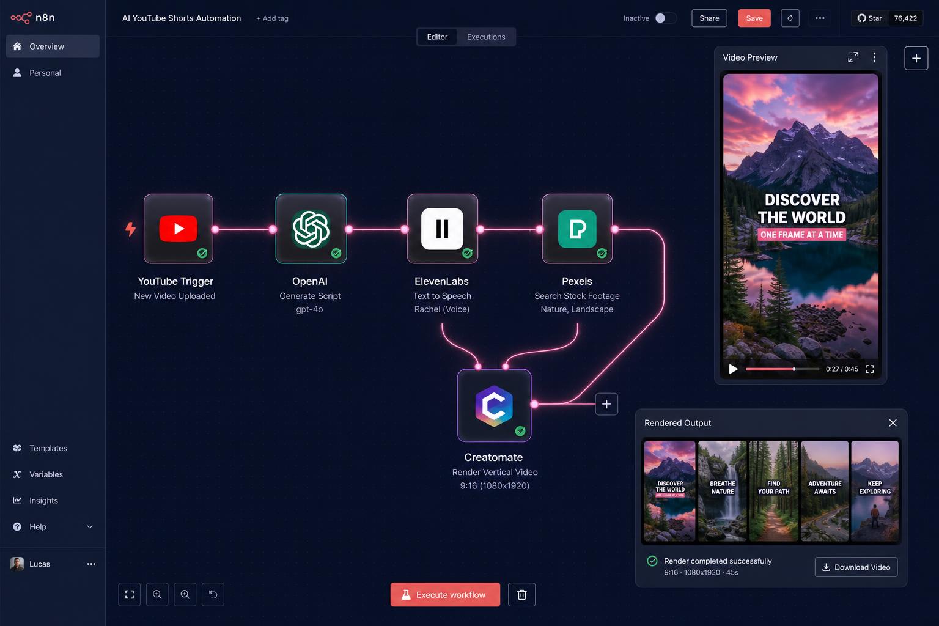Open the Templates sidebar icon
Image resolution: width=939 pixels, height=626 pixels.
pyautogui.click(x=17, y=448)
